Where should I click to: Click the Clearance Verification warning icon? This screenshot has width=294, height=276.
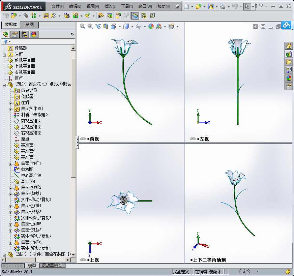tap(144, 16)
